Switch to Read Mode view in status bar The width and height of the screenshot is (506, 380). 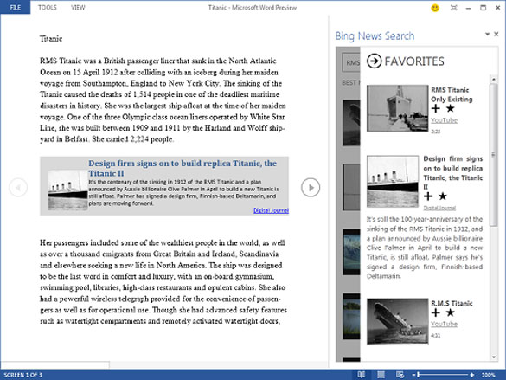click(x=361, y=375)
